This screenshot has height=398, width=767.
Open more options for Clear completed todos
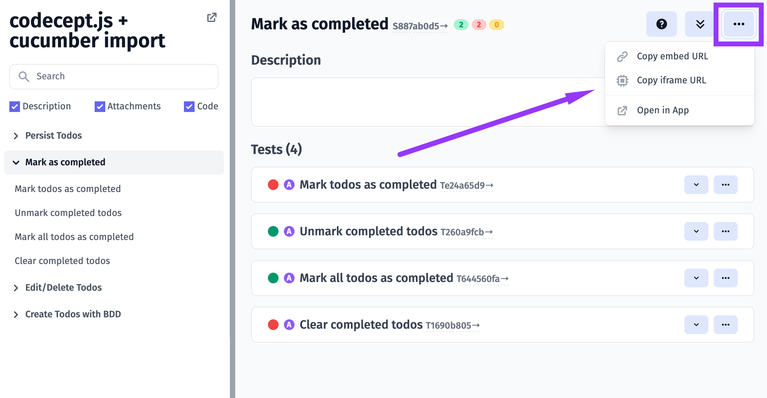725,325
